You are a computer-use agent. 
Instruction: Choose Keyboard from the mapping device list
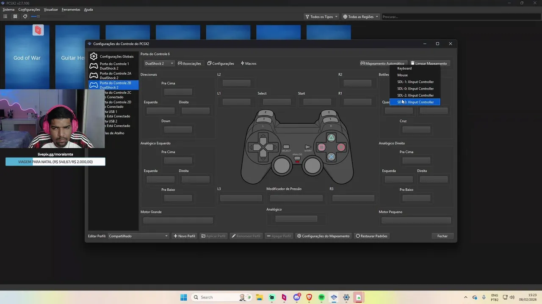[x=415, y=68]
